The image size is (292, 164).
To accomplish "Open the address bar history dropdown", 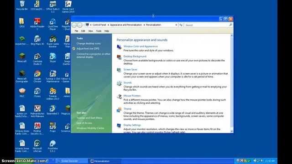I will 176,25.
